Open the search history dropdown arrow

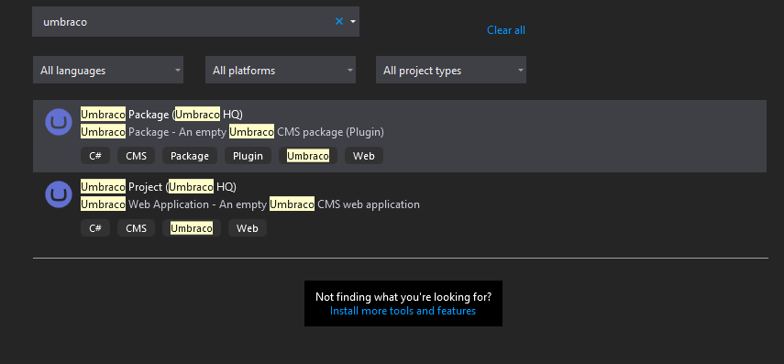click(353, 21)
